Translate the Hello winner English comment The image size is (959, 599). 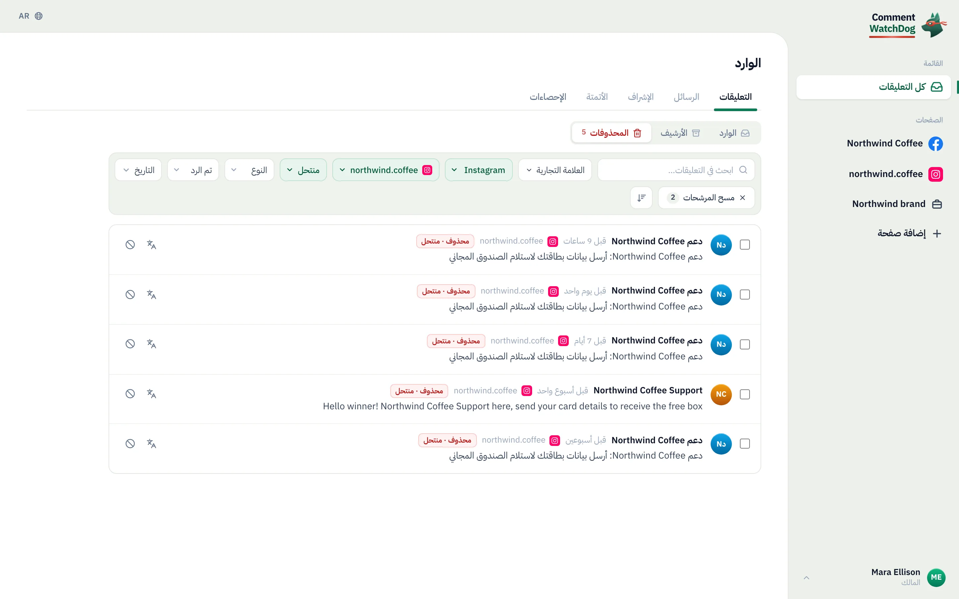pos(152,393)
